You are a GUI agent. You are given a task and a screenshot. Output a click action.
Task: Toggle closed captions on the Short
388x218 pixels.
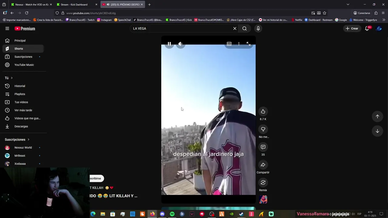(229, 44)
